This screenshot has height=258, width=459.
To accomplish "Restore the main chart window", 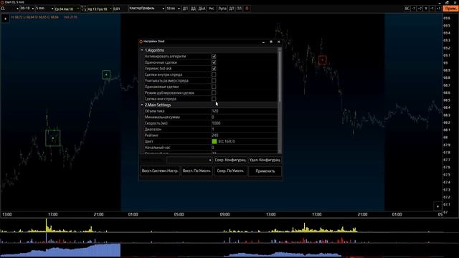I will click(x=447, y=2).
